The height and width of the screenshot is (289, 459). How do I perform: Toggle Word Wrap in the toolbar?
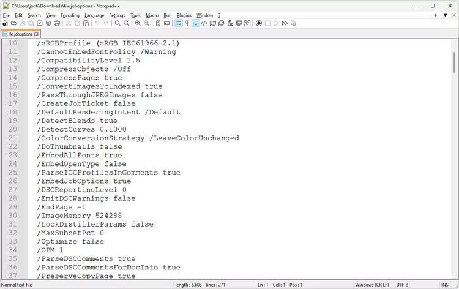click(178, 23)
